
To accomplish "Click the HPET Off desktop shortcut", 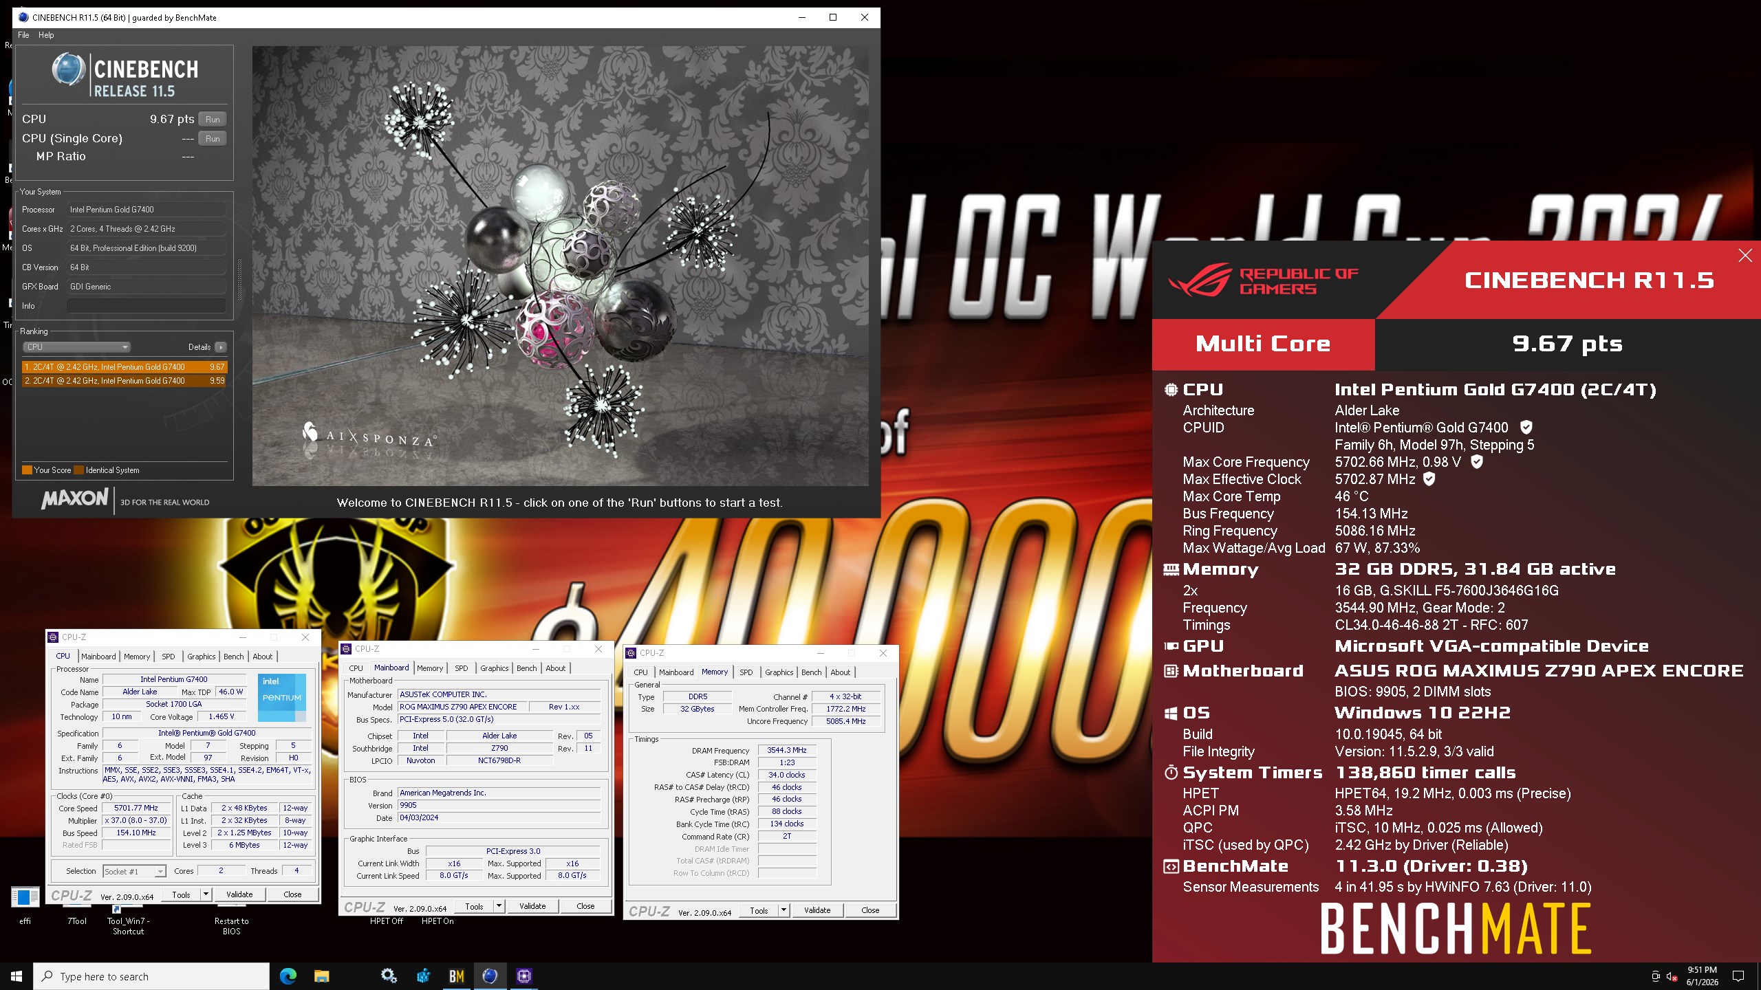I will [x=387, y=921].
